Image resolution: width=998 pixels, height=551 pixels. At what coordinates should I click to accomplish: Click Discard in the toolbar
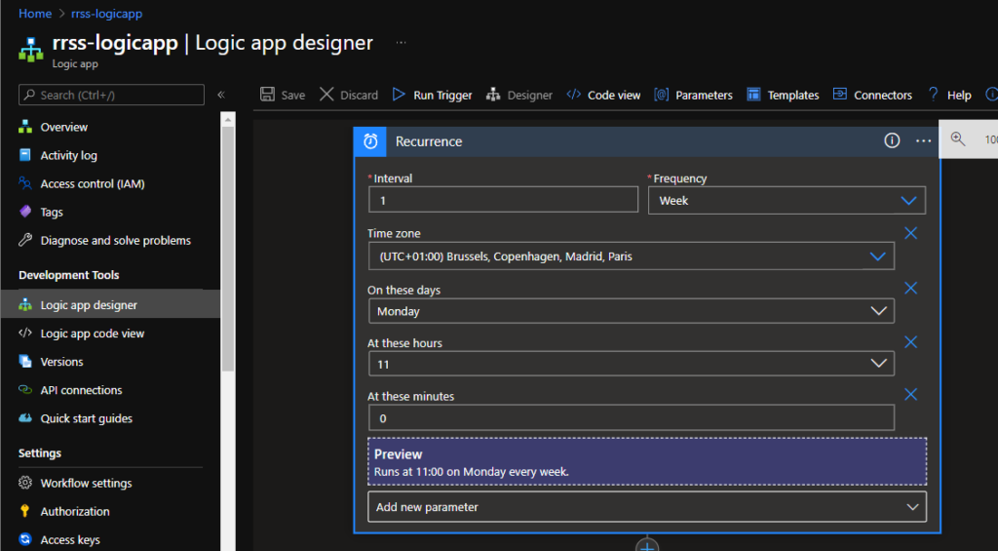(x=349, y=95)
